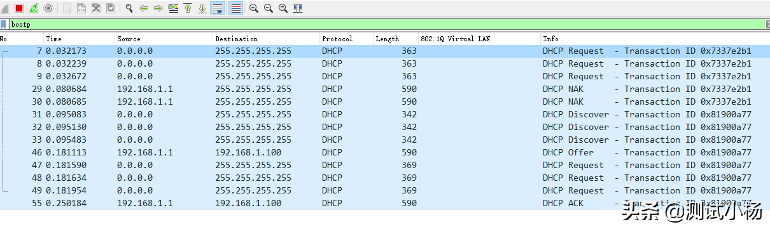This screenshot has height=229, width=770.
Task: Select packet 30 DHCP NAK row
Action: click(x=385, y=101)
